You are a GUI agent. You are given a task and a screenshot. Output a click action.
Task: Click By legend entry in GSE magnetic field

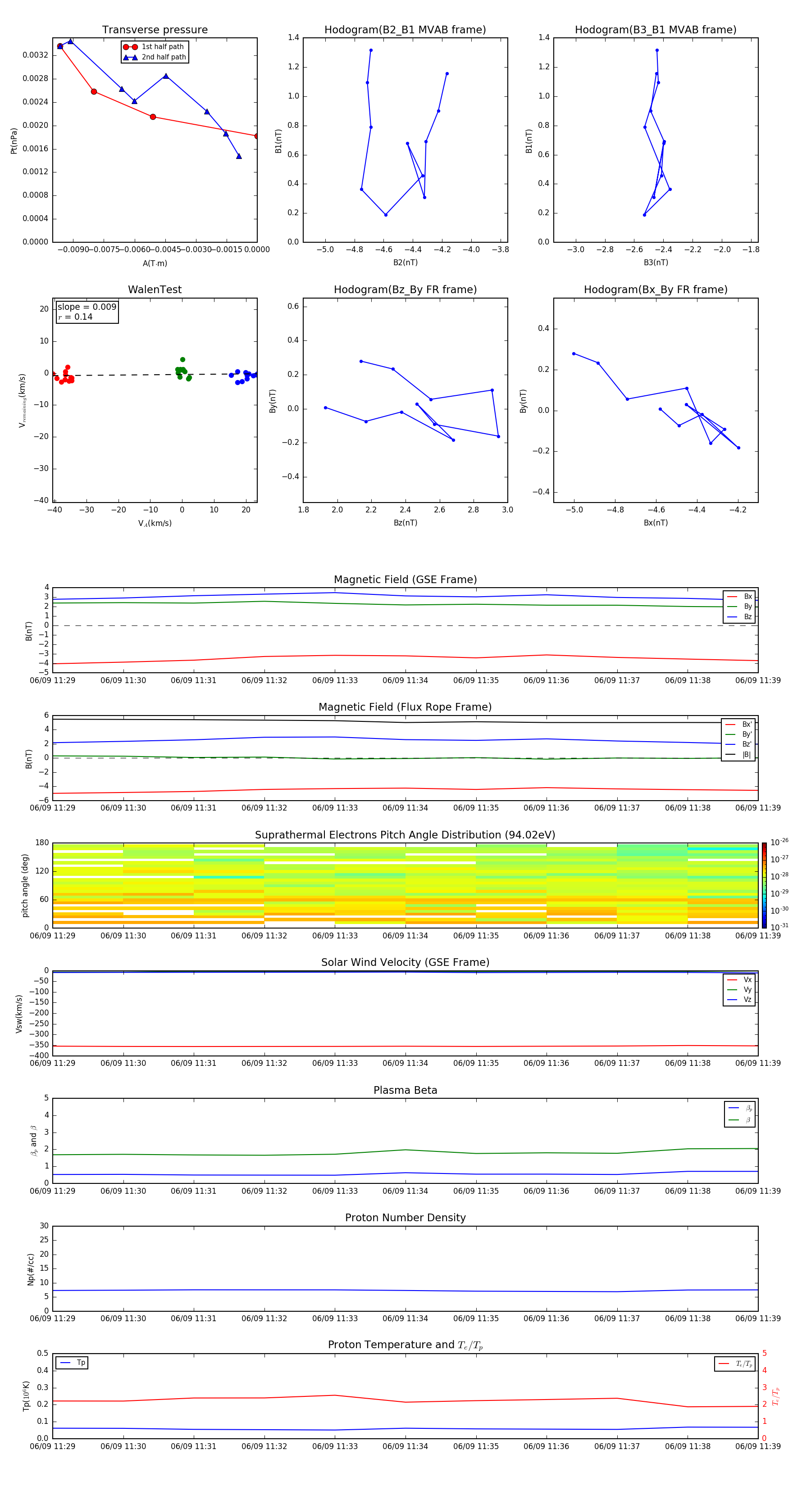(x=739, y=606)
